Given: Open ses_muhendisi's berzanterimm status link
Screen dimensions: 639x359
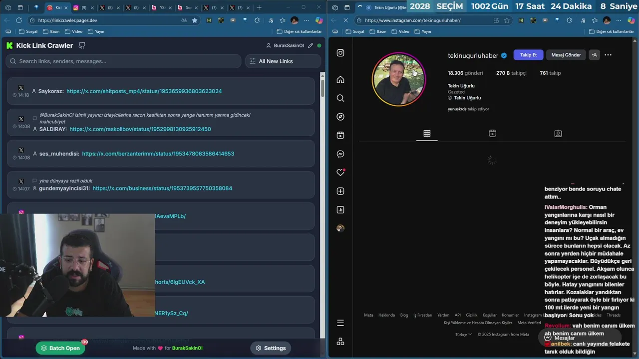Looking at the screenshot, I should (x=158, y=154).
